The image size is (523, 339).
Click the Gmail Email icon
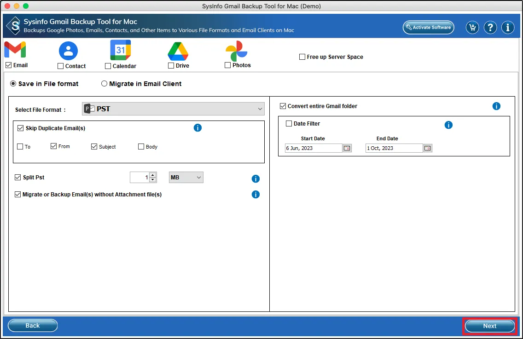click(x=15, y=50)
